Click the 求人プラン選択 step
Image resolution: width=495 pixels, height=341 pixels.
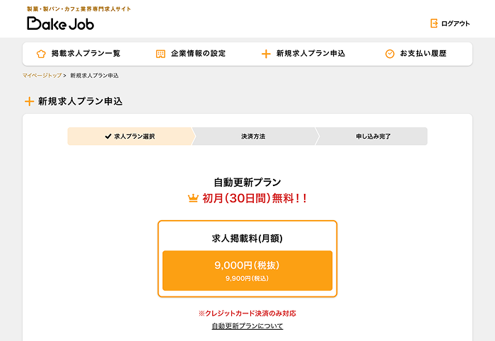click(x=134, y=136)
